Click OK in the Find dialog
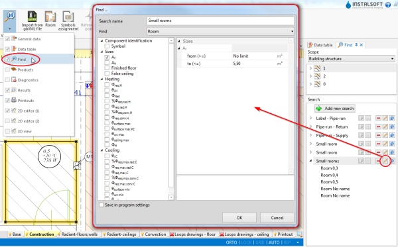 239,218
